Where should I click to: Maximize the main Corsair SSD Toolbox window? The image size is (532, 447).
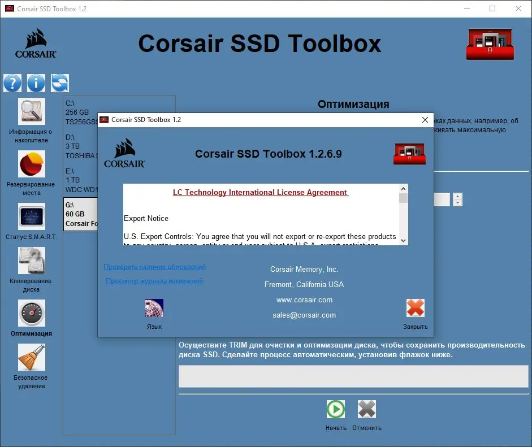pyautogui.click(x=492, y=9)
